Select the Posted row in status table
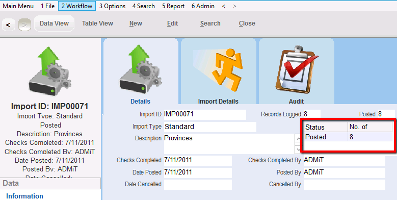Screen dimensions: 397x200 point(349,137)
